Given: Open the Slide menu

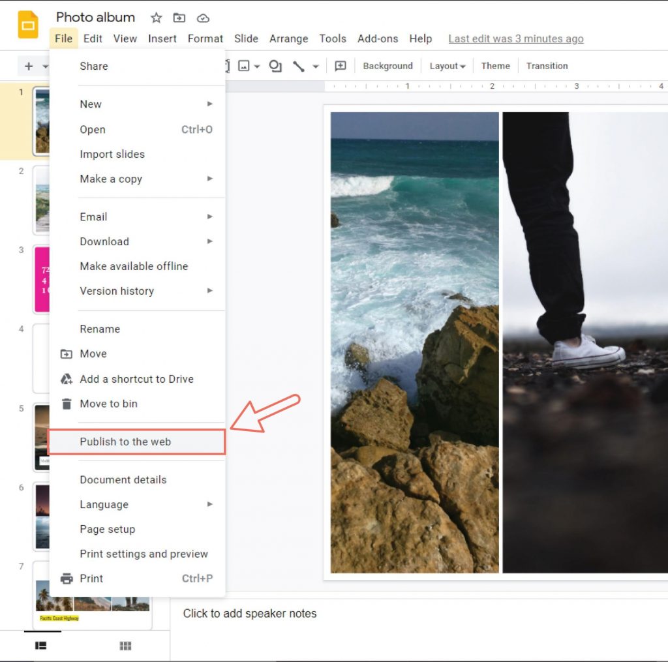Looking at the screenshot, I should pyautogui.click(x=246, y=38).
